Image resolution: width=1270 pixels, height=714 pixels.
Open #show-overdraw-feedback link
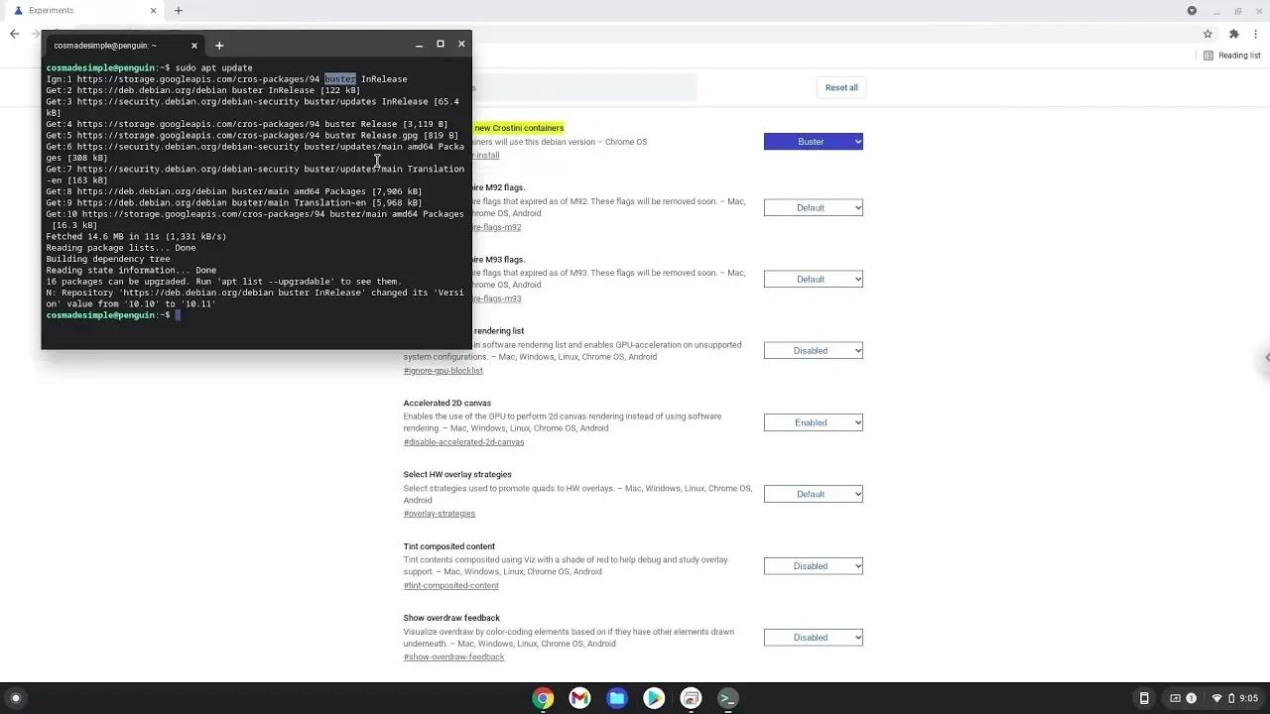pyautogui.click(x=453, y=657)
